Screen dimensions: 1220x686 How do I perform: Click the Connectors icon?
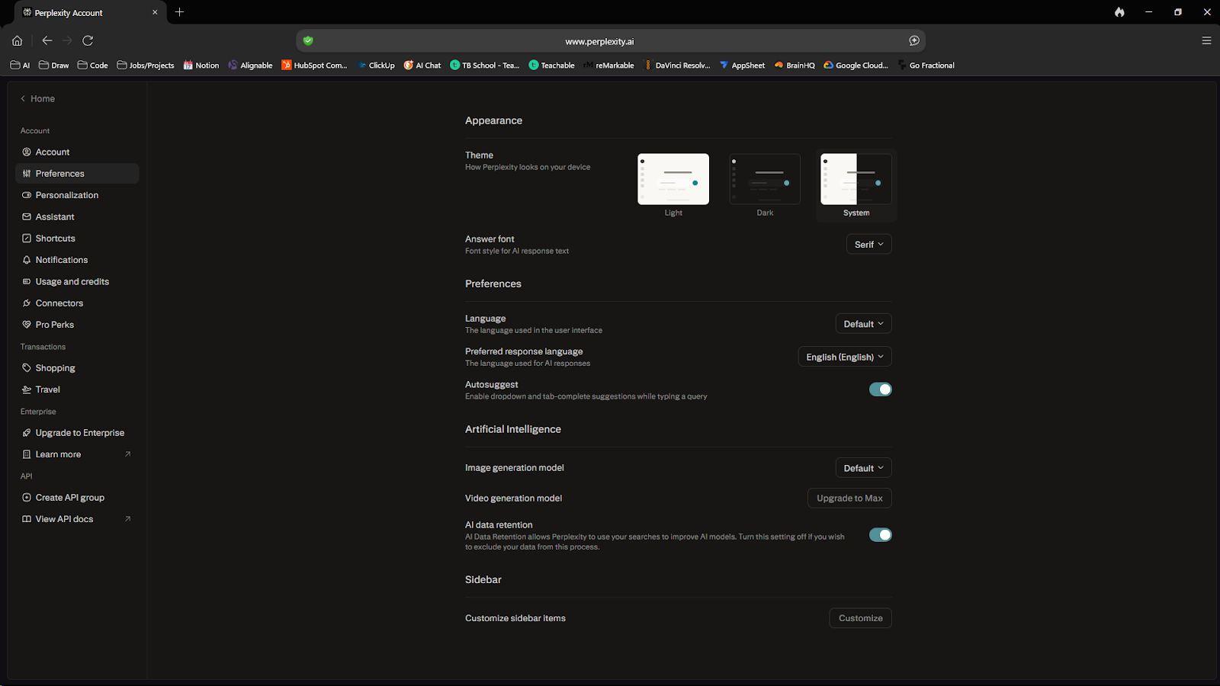click(x=27, y=303)
